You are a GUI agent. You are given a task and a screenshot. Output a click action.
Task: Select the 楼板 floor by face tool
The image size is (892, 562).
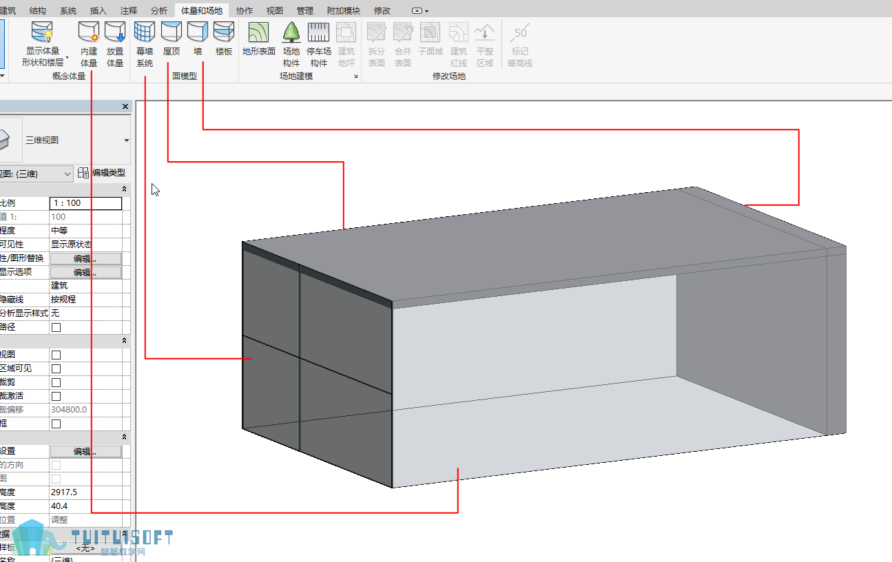pyautogui.click(x=224, y=39)
